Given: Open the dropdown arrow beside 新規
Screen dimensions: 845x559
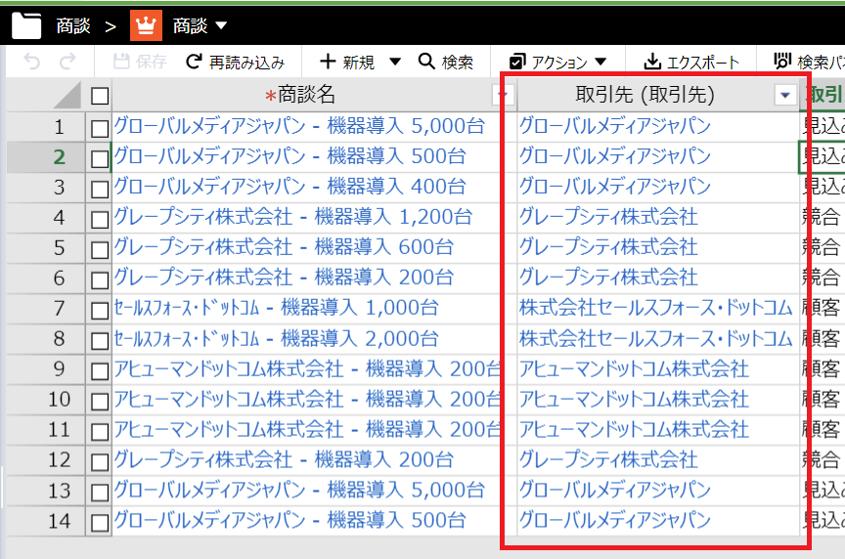Looking at the screenshot, I should [x=395, y=62].
